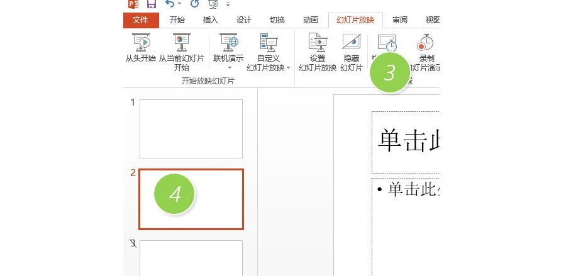
Task: Select hidden slide 3 thumbnail
Action: 191,258
